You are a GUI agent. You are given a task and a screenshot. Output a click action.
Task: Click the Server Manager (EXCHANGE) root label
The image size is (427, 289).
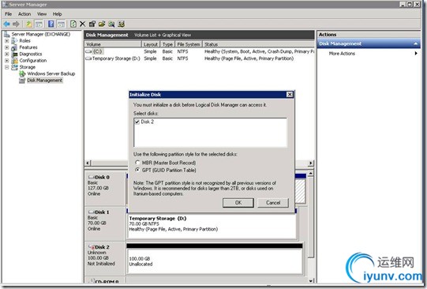41,34
